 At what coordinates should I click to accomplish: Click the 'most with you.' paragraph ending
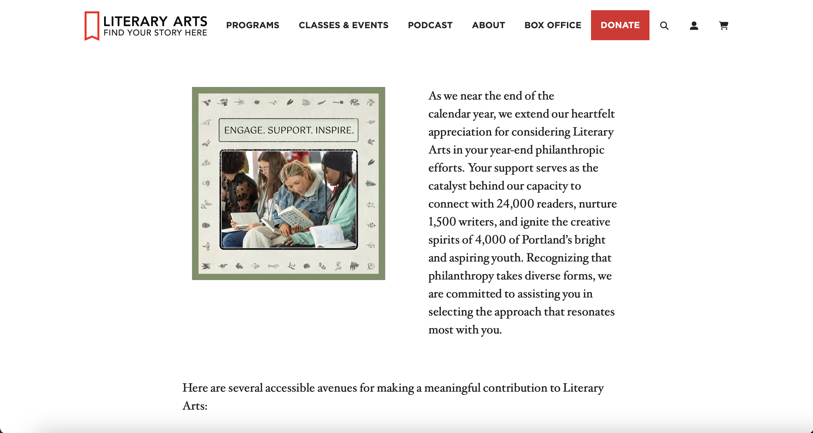point(465,330)
